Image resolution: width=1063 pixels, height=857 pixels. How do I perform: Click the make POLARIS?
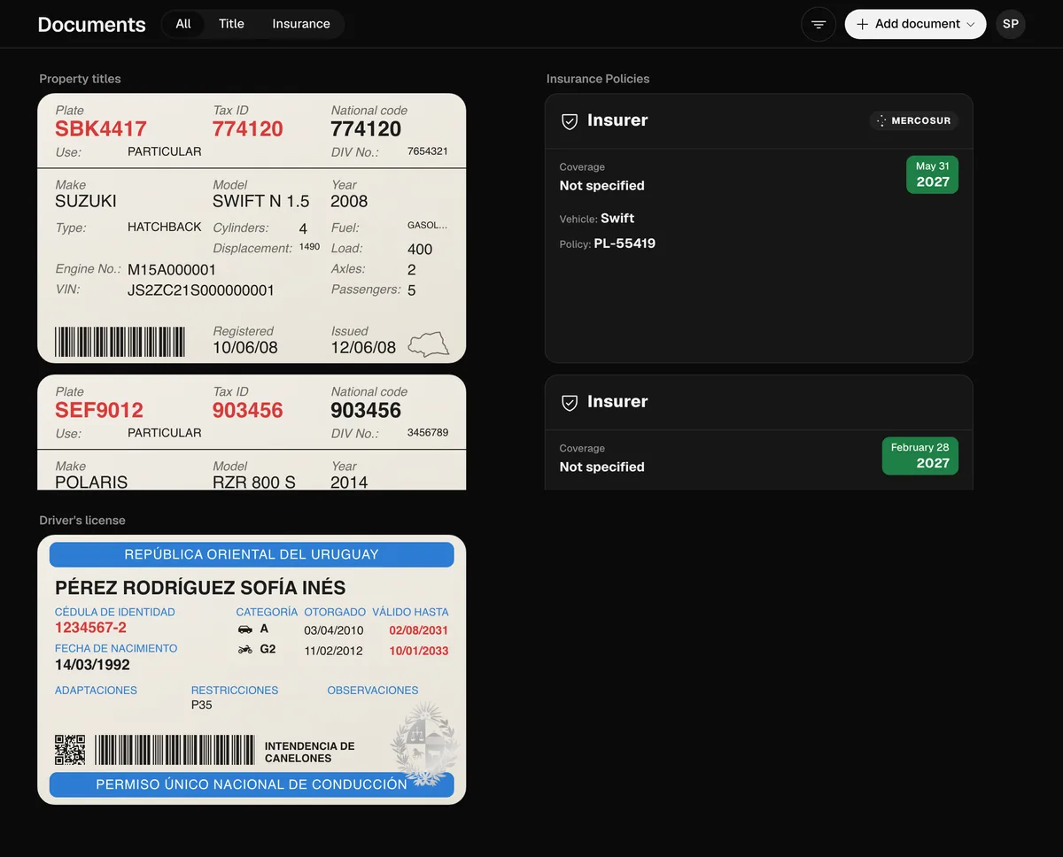[x=91, y=483]
